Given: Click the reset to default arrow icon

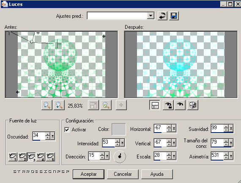Looking at the screenshot, I should [x=162, y=16].
